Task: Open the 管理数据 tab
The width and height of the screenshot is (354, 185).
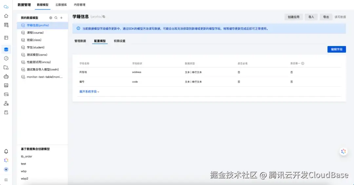Action: (x=80, y=41)
